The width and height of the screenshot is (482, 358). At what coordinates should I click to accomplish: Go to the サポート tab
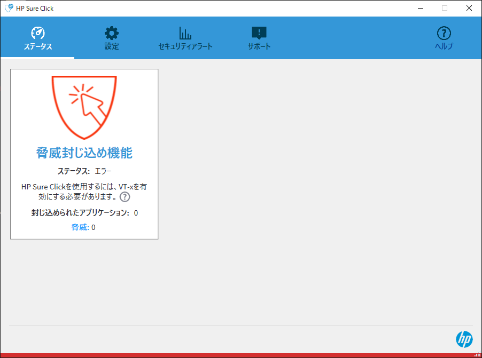click(x=259, y=38)
